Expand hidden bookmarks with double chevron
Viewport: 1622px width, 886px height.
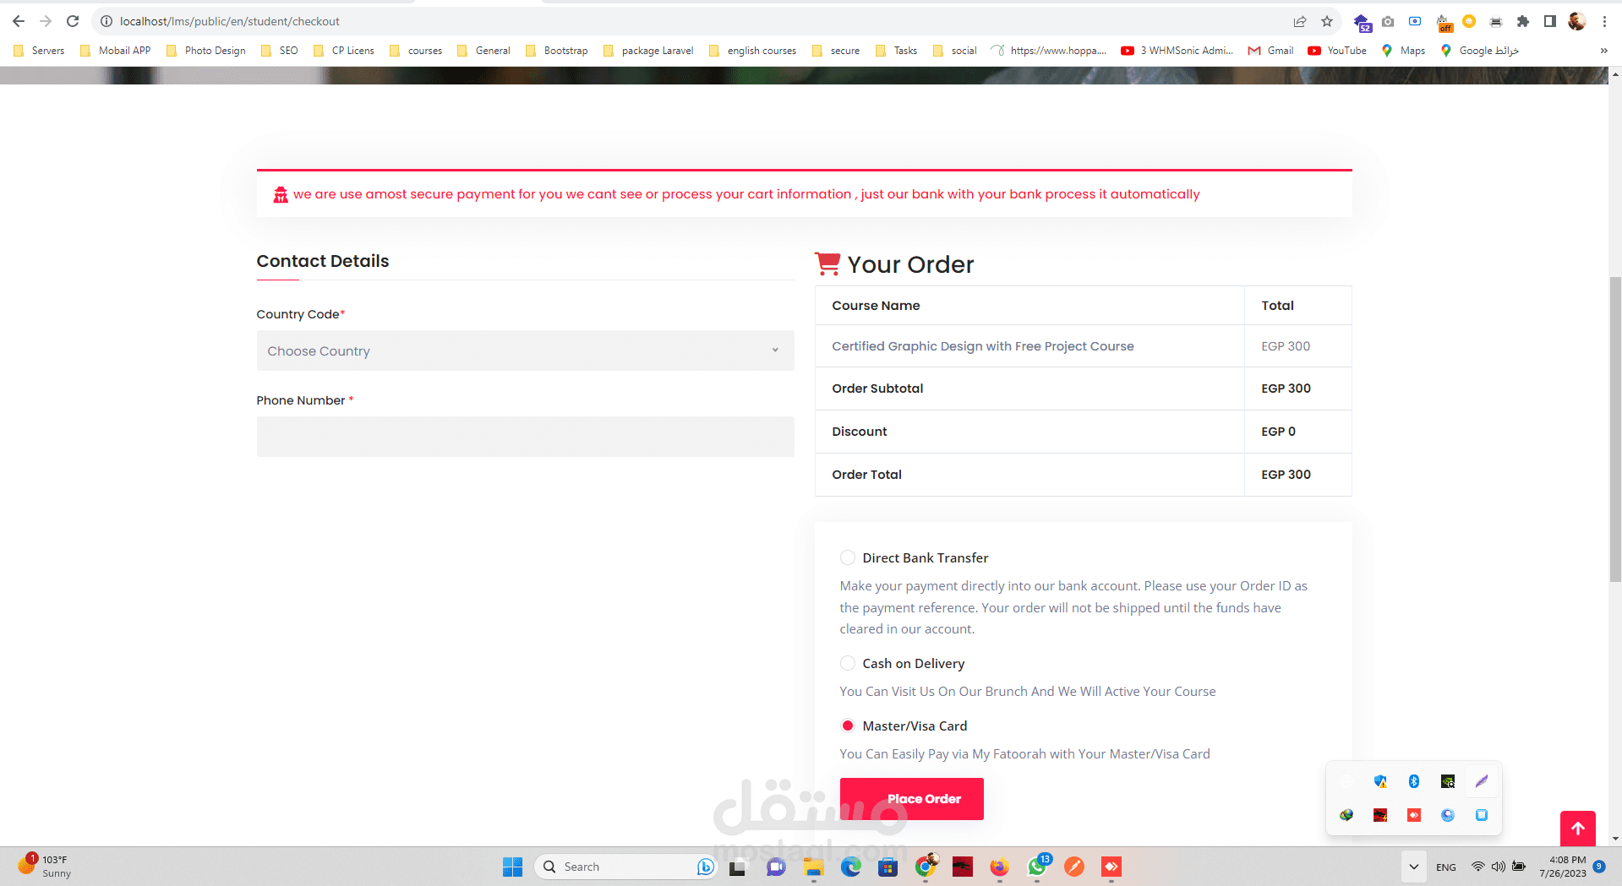tap(1603, 51)
